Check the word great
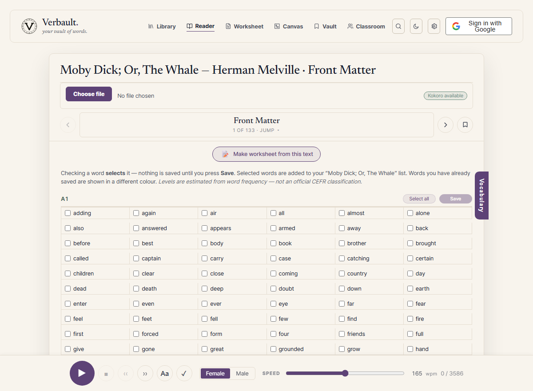The width and height of the screenshot is (533, 391). click(x=205, y=349)
